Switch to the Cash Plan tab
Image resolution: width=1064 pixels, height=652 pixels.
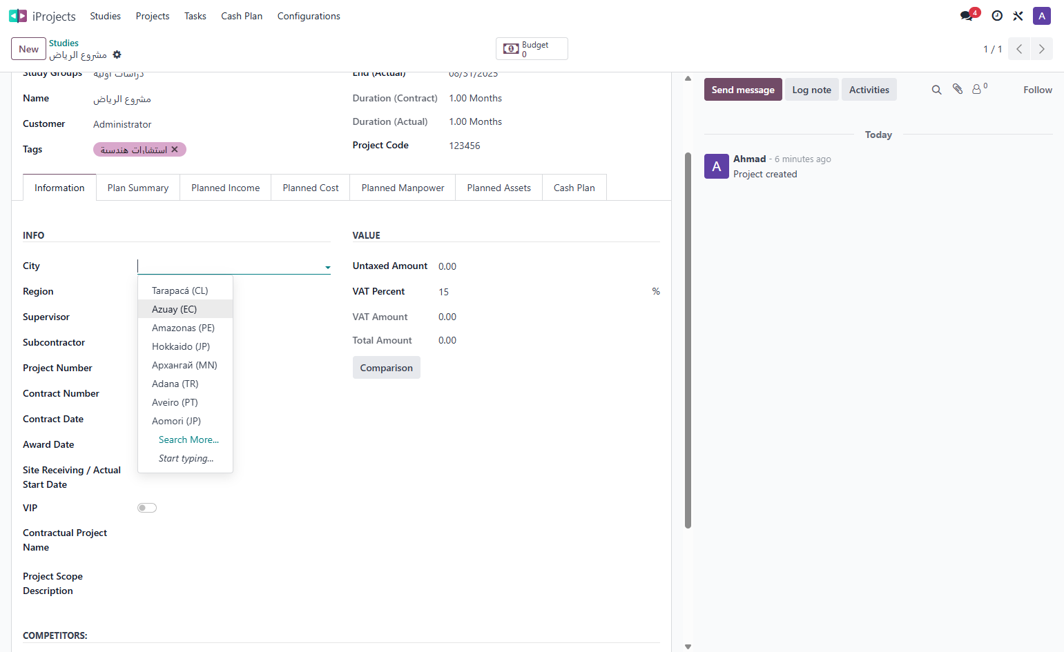tap(574, 188)
